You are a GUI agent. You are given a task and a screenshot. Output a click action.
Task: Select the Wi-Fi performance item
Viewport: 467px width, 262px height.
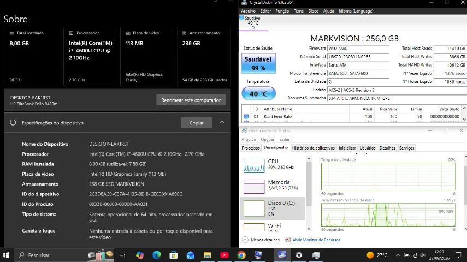point(273,227)
